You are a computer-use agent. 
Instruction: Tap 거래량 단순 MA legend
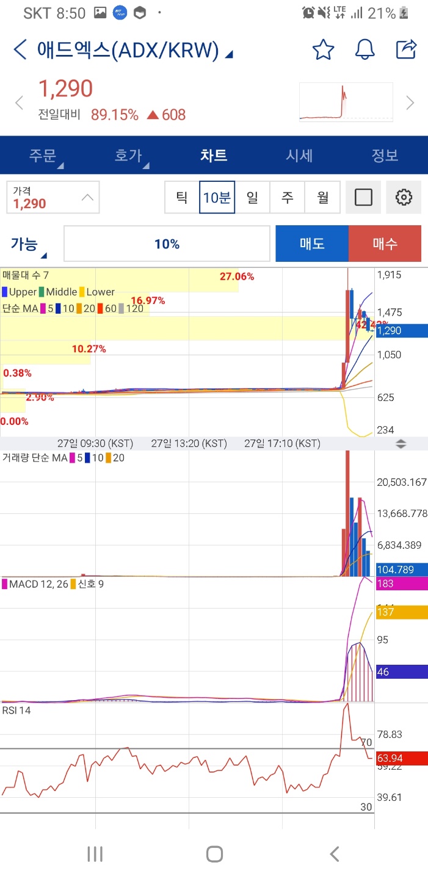click(35, 457)
